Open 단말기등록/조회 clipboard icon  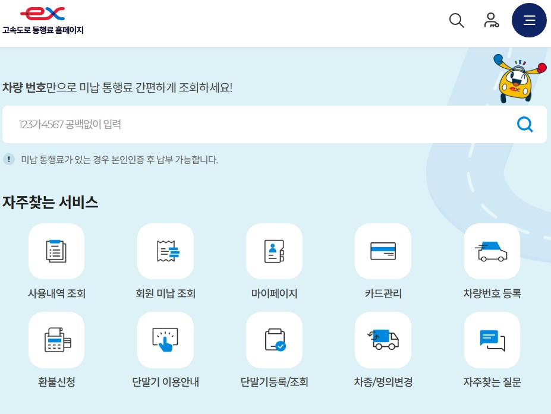coord(274,340)
